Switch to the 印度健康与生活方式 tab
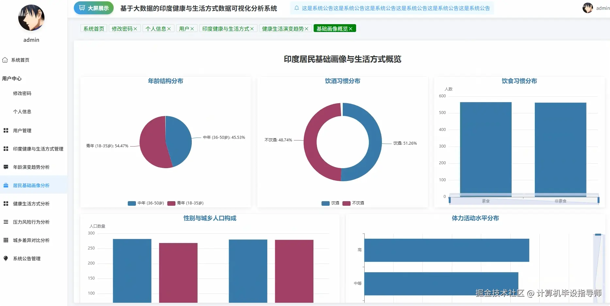 (226, 29)
